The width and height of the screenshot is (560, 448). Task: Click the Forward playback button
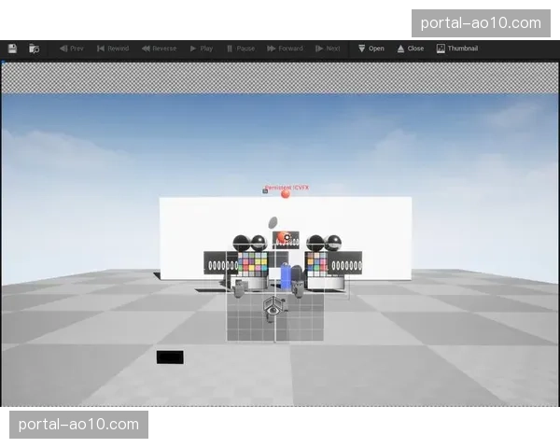(x=285, y=49)
